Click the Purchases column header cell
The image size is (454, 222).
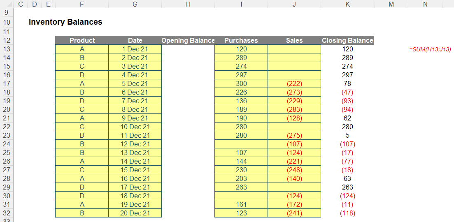coord(241,40)
